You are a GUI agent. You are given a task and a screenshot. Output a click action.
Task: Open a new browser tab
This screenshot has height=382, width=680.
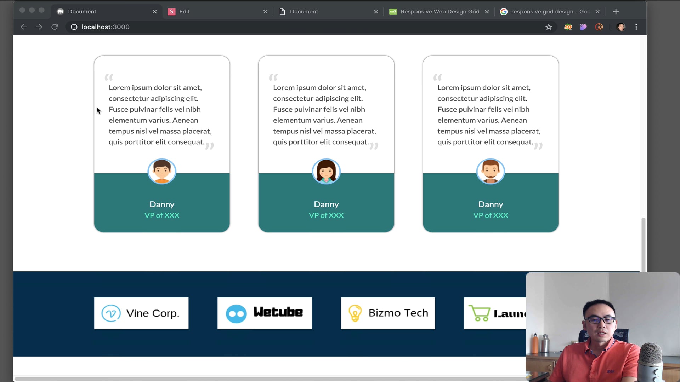tap(616, 12)
